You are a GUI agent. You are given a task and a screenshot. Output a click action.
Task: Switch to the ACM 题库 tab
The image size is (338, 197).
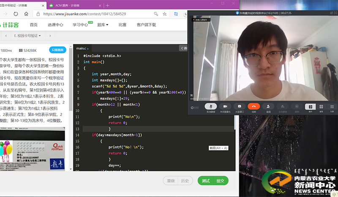74,5
